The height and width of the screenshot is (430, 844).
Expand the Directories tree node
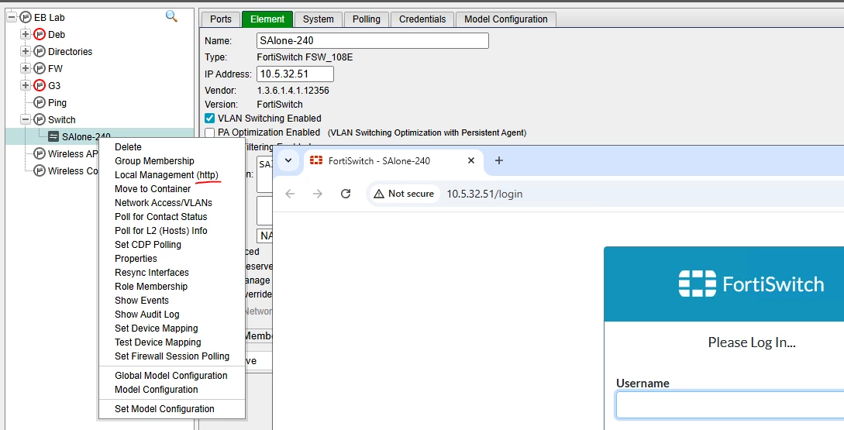pos(26,52)
